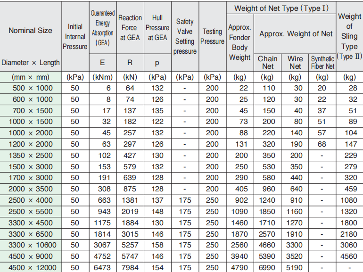Select 'Weight of Net Type (Type I)' header
The image size is (363, 272).
[x=281, y=8]
